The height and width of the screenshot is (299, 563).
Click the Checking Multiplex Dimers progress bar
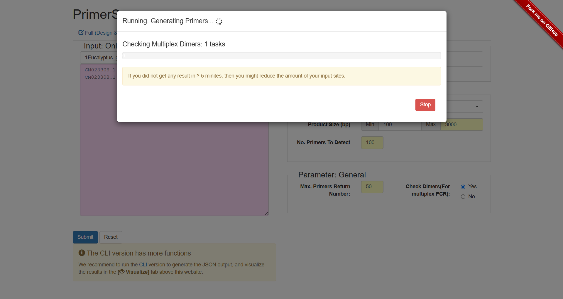(x=281, y=56)
